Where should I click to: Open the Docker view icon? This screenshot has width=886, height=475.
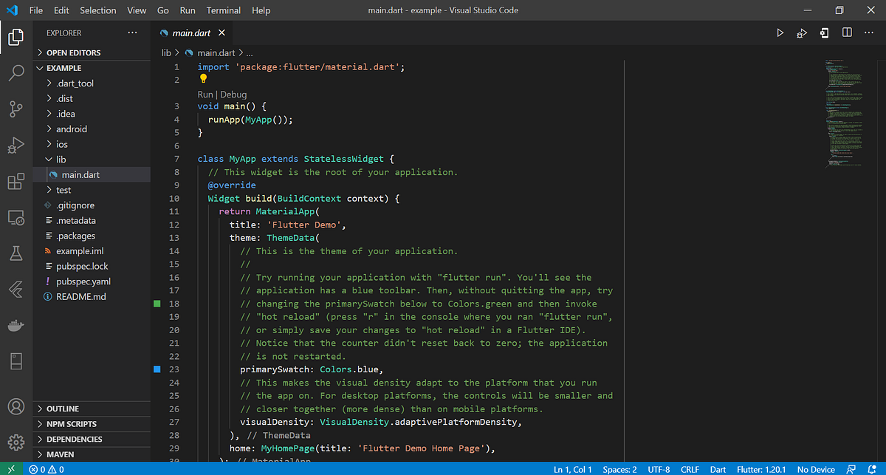coord(16,326)
